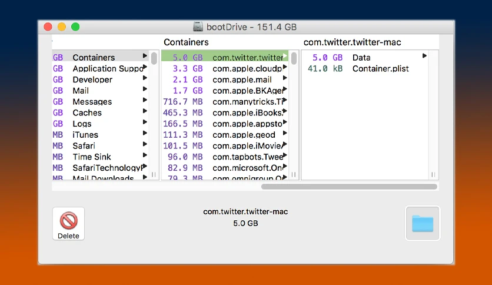
Task: Expand the Caches folder arrow
Action: (x=145, y=111)
